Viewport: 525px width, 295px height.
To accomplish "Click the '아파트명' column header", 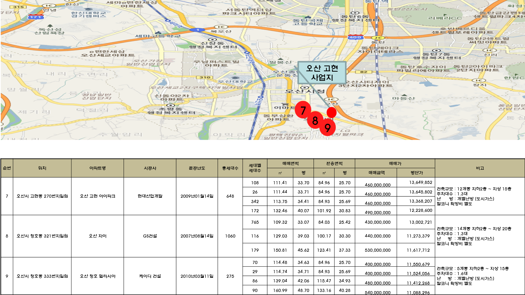I will click(97, 168).
